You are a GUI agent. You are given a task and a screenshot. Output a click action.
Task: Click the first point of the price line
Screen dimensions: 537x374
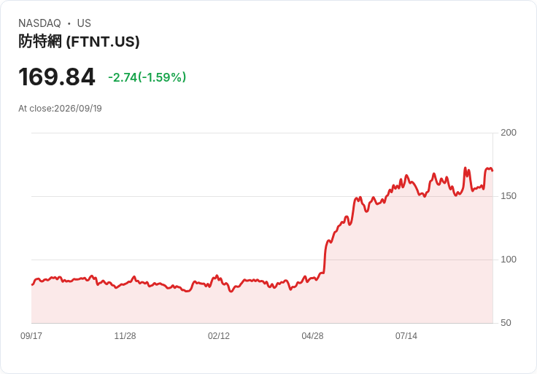(x=32, y=284)
